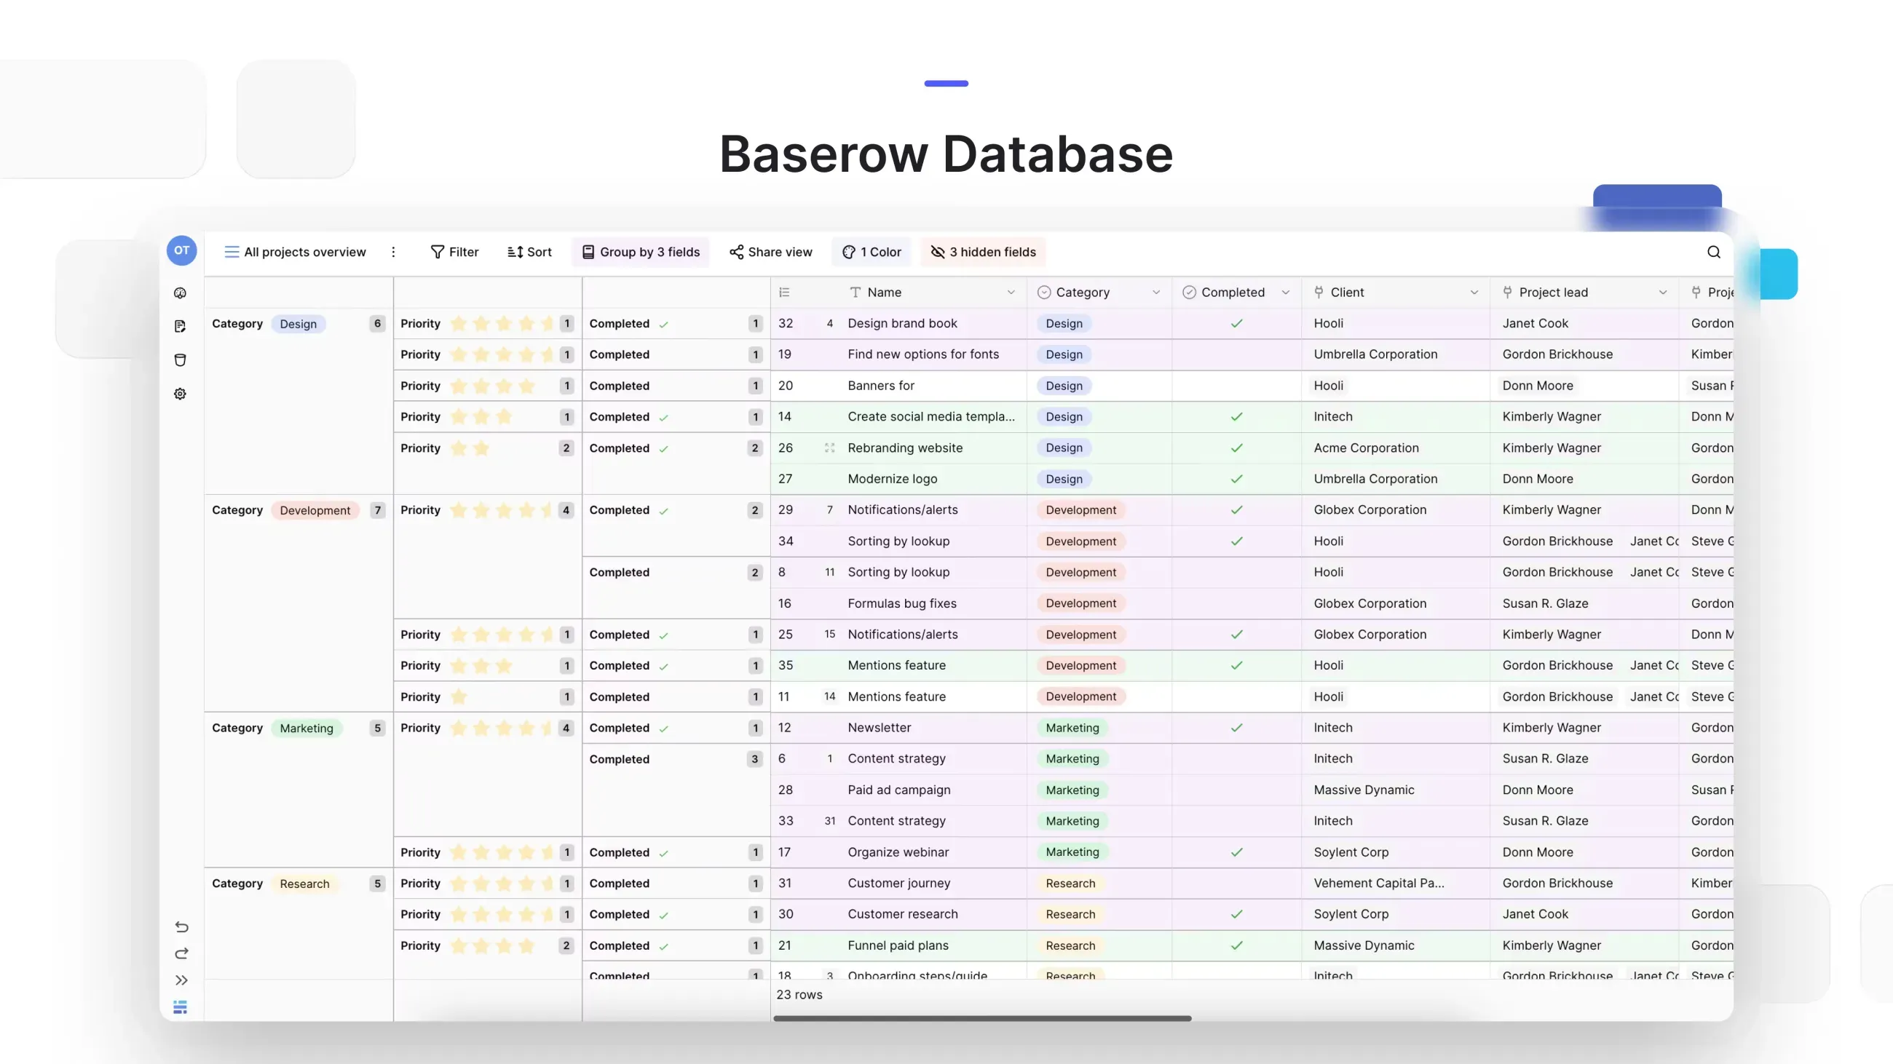Open the snapshots document icon in the sidebar
This screenshot has height=1064, width=1893.
(x=179, y=326)
